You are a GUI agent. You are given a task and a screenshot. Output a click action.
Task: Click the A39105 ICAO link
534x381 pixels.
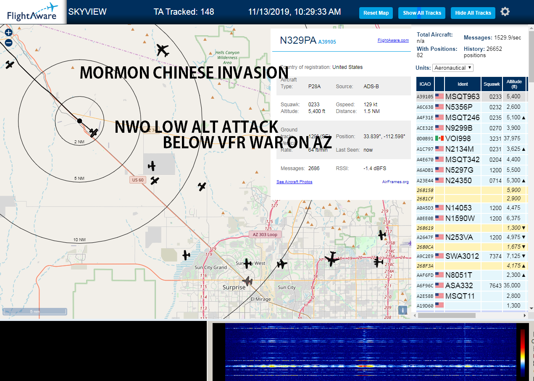[x=327, y=42]
